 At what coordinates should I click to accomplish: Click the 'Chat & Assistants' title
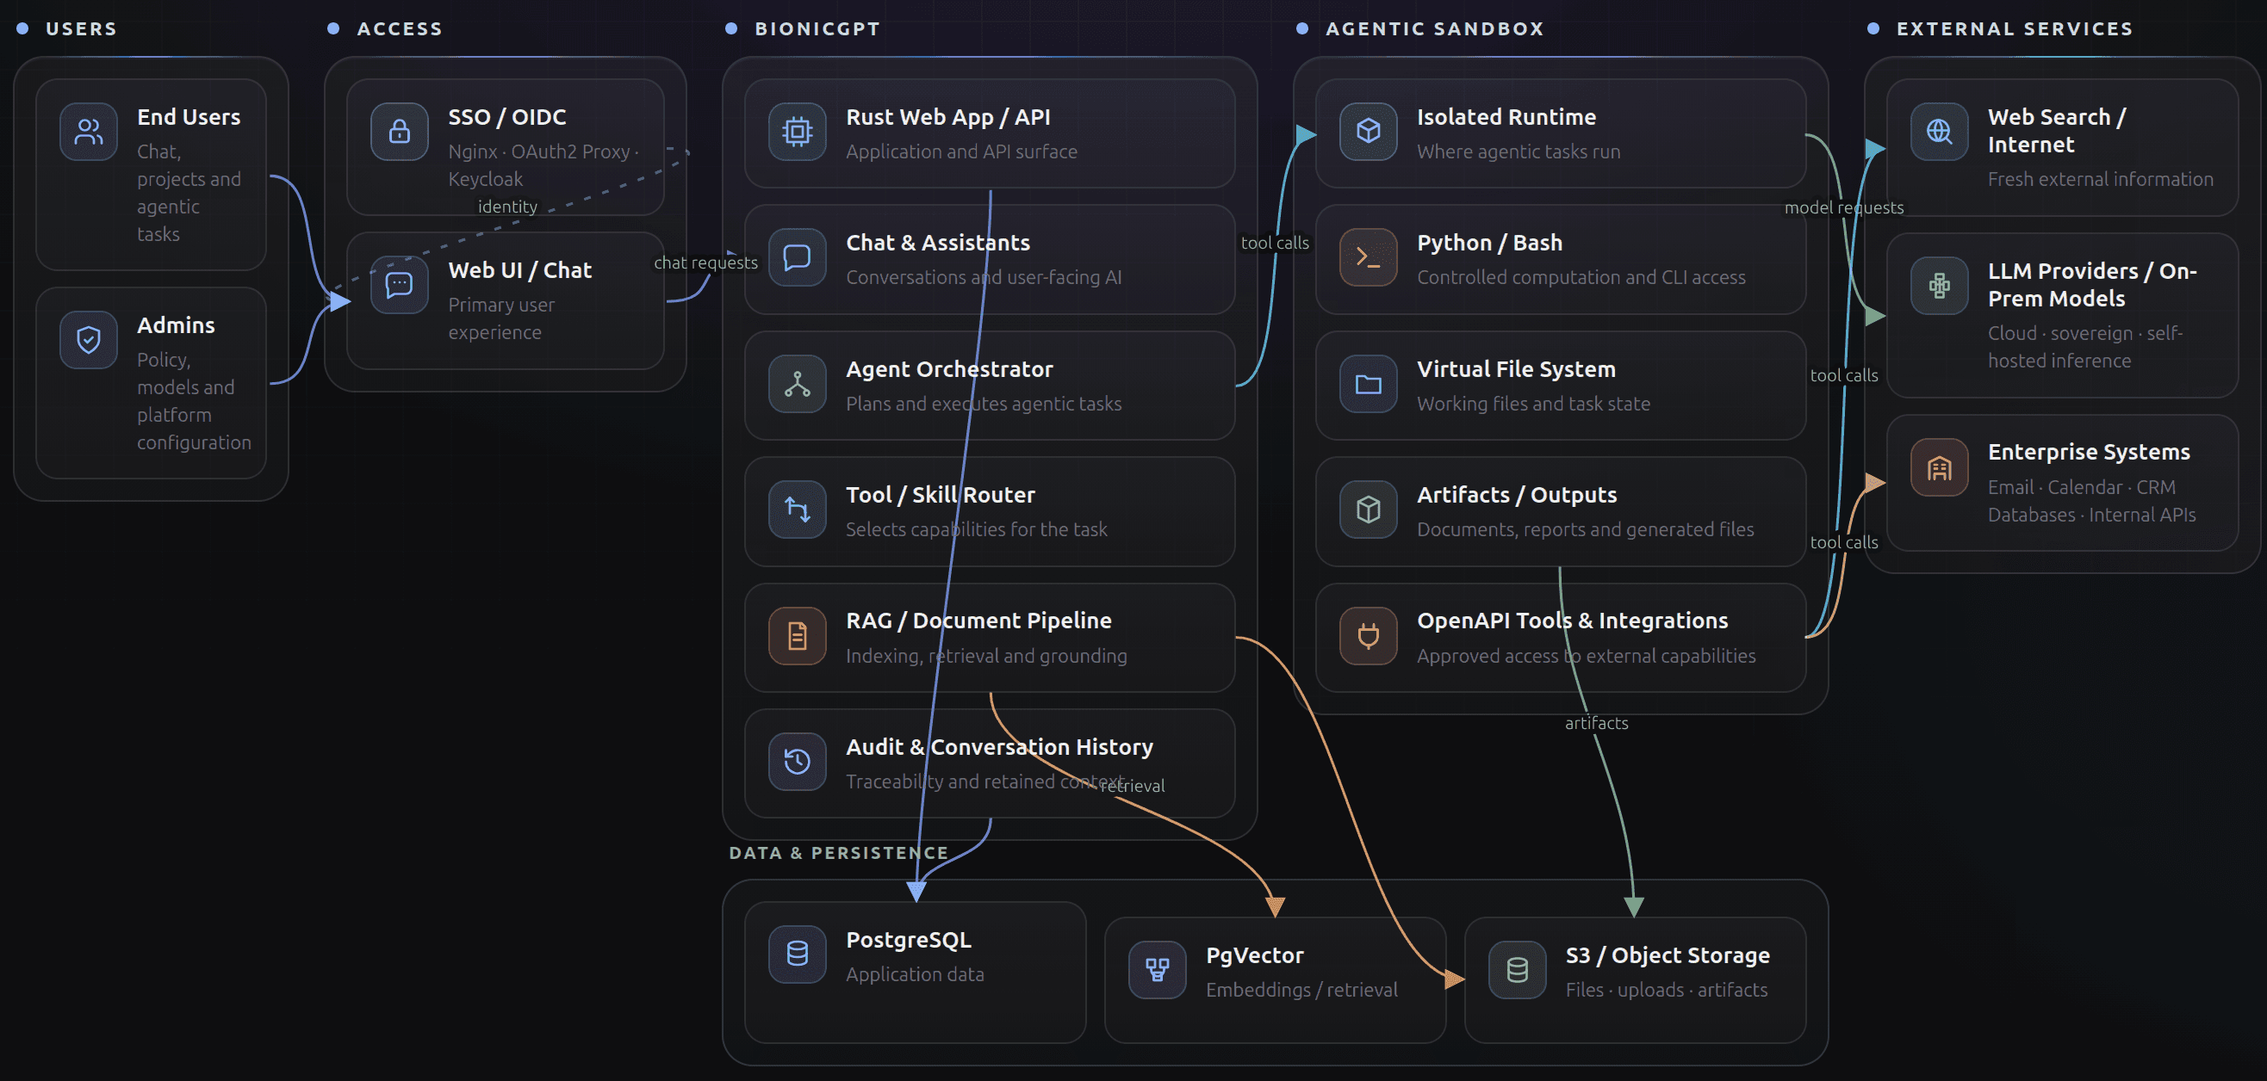(x=937, y=243)
